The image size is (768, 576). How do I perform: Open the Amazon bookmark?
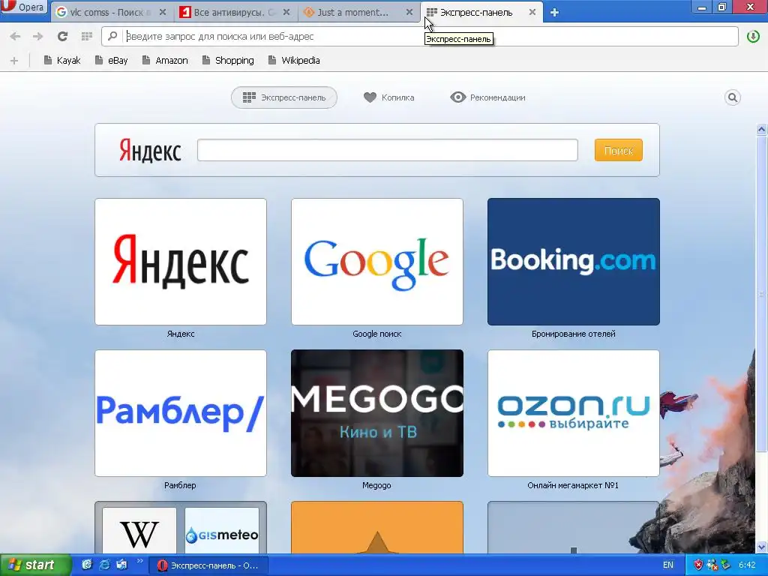point(164,60)
